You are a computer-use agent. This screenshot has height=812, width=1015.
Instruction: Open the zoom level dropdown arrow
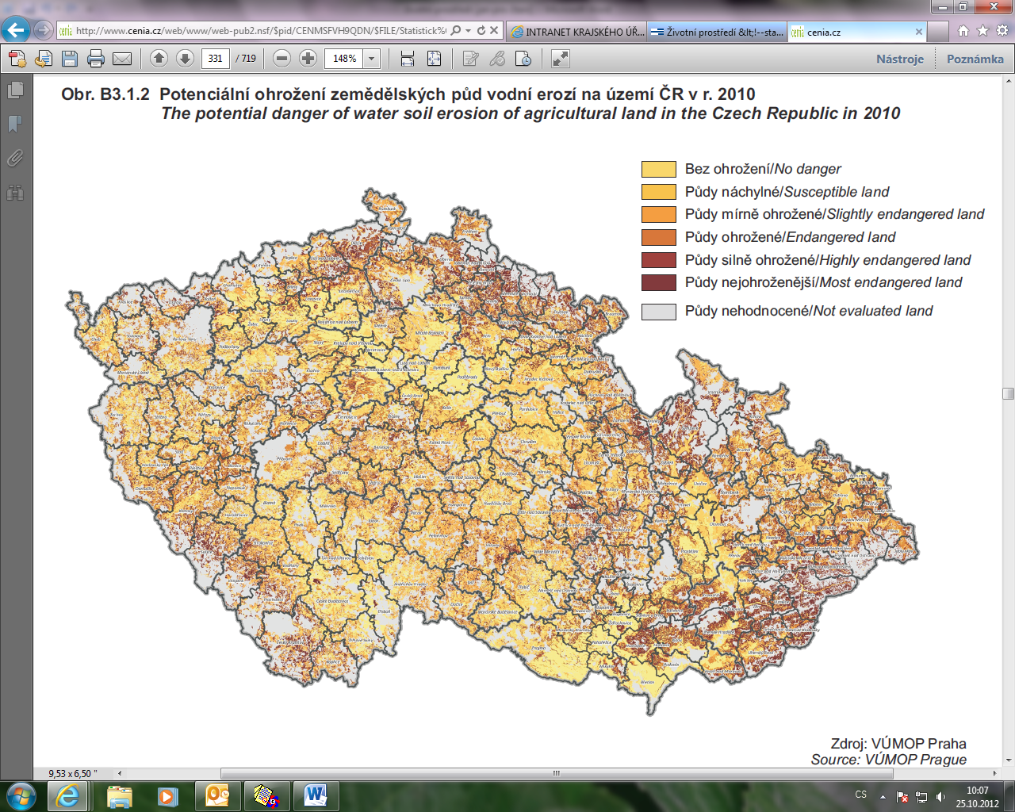(371, 59)
